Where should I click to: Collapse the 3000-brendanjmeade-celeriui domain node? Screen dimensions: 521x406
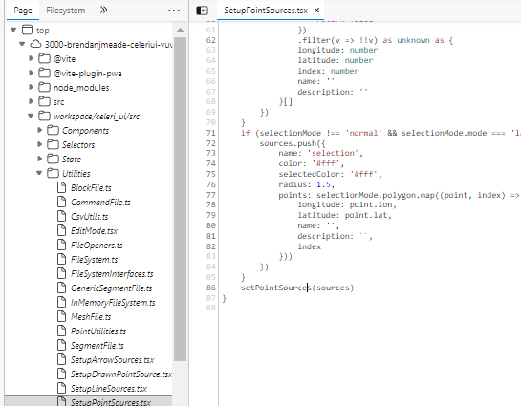(x=22, y=44)
